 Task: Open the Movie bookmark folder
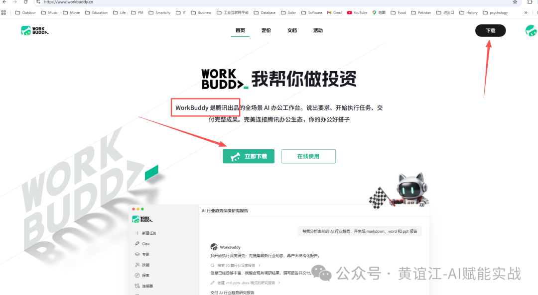[x=71, y=12]
